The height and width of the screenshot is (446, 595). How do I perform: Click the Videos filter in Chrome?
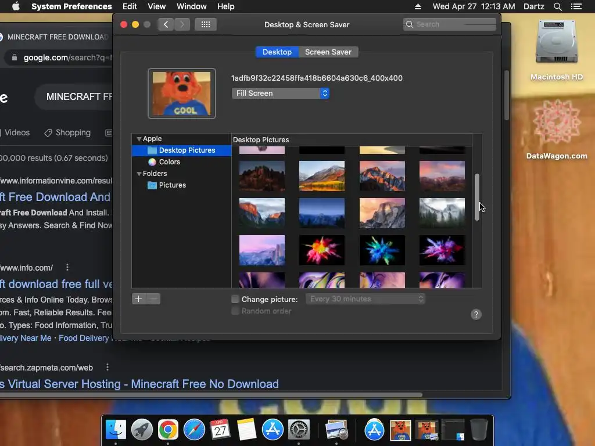(x=15, y=132)
